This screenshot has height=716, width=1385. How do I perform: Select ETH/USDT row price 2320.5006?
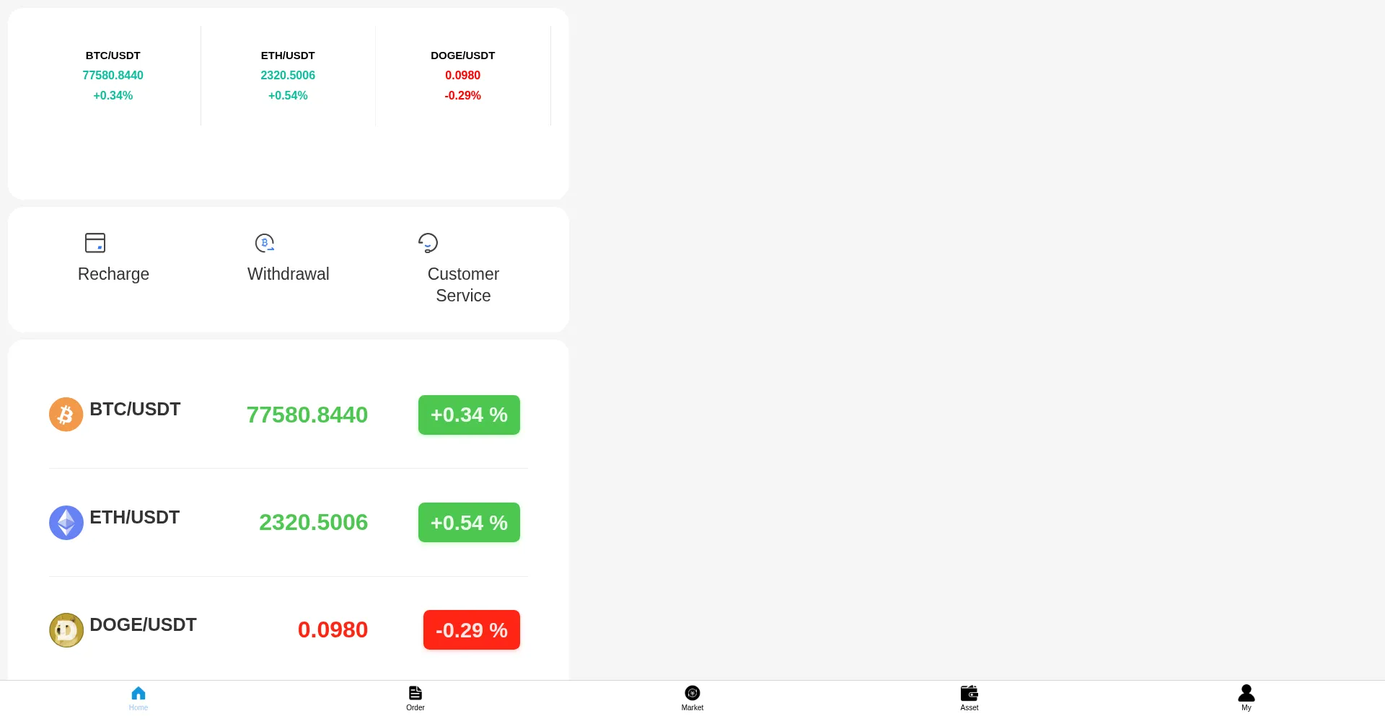tap(314, 523)
